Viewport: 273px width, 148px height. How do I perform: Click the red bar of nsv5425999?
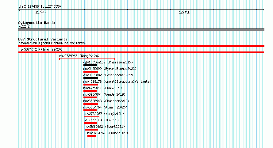[91, 72]
